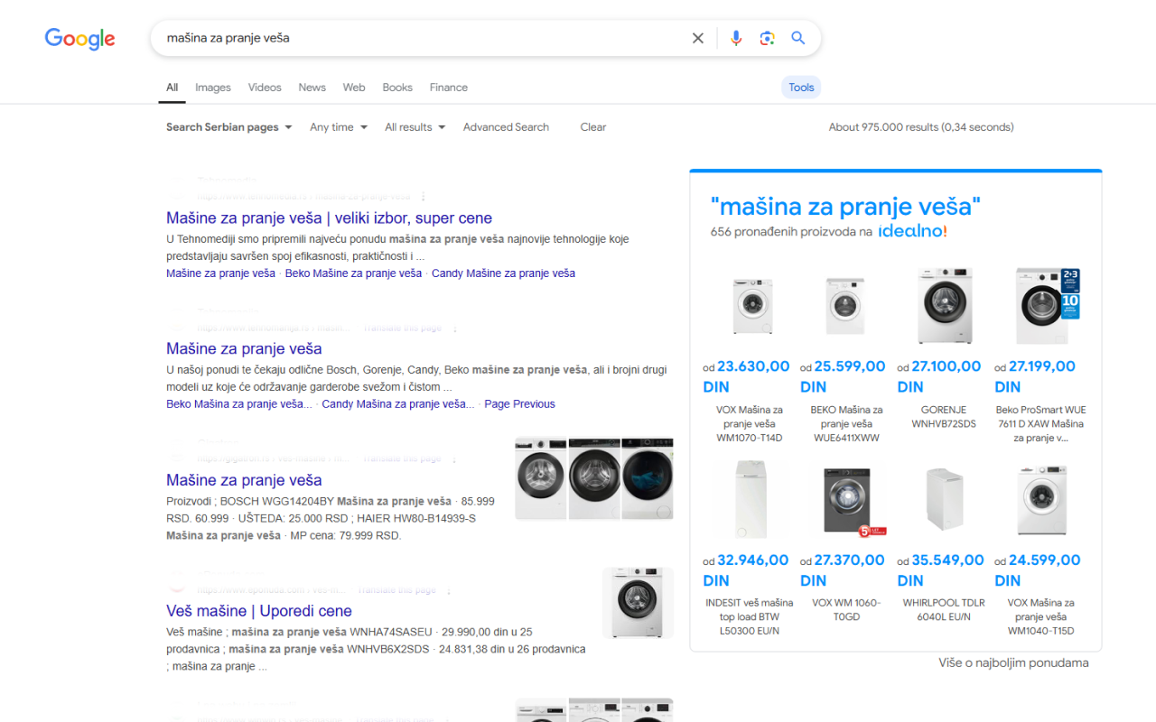Switch to the Videos tab
This screenshot has width=1156, height=722.
(x=265, y=88)
